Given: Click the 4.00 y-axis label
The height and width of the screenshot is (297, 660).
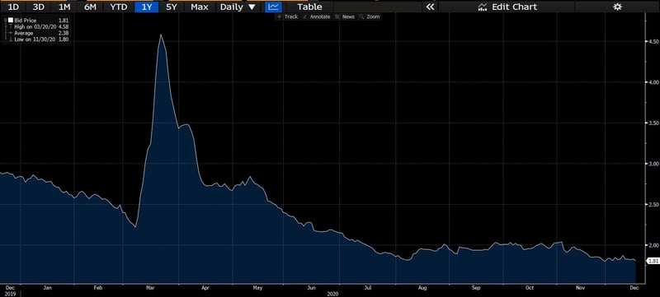Looking at the screenshot, I should point(653,82).
